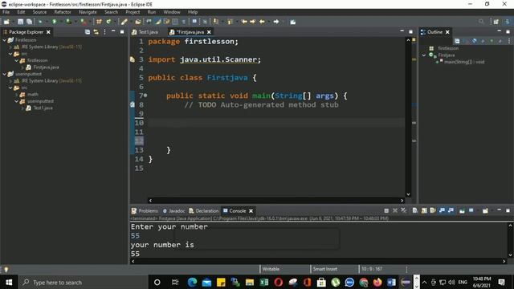Toggle Link with Editor in Package Explorer

[x=96, y=32]
